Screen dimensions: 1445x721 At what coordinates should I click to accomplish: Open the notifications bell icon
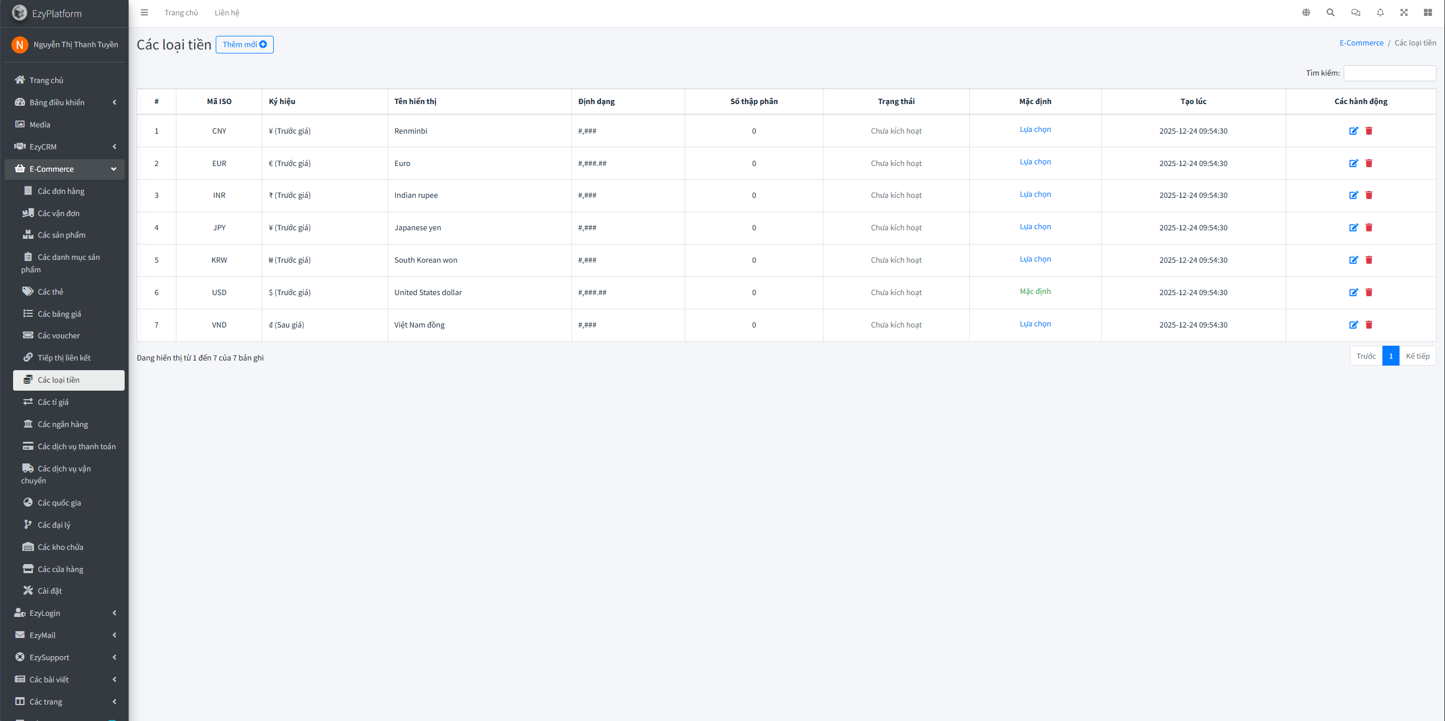pyautogui.click(x=1380, y=13)
